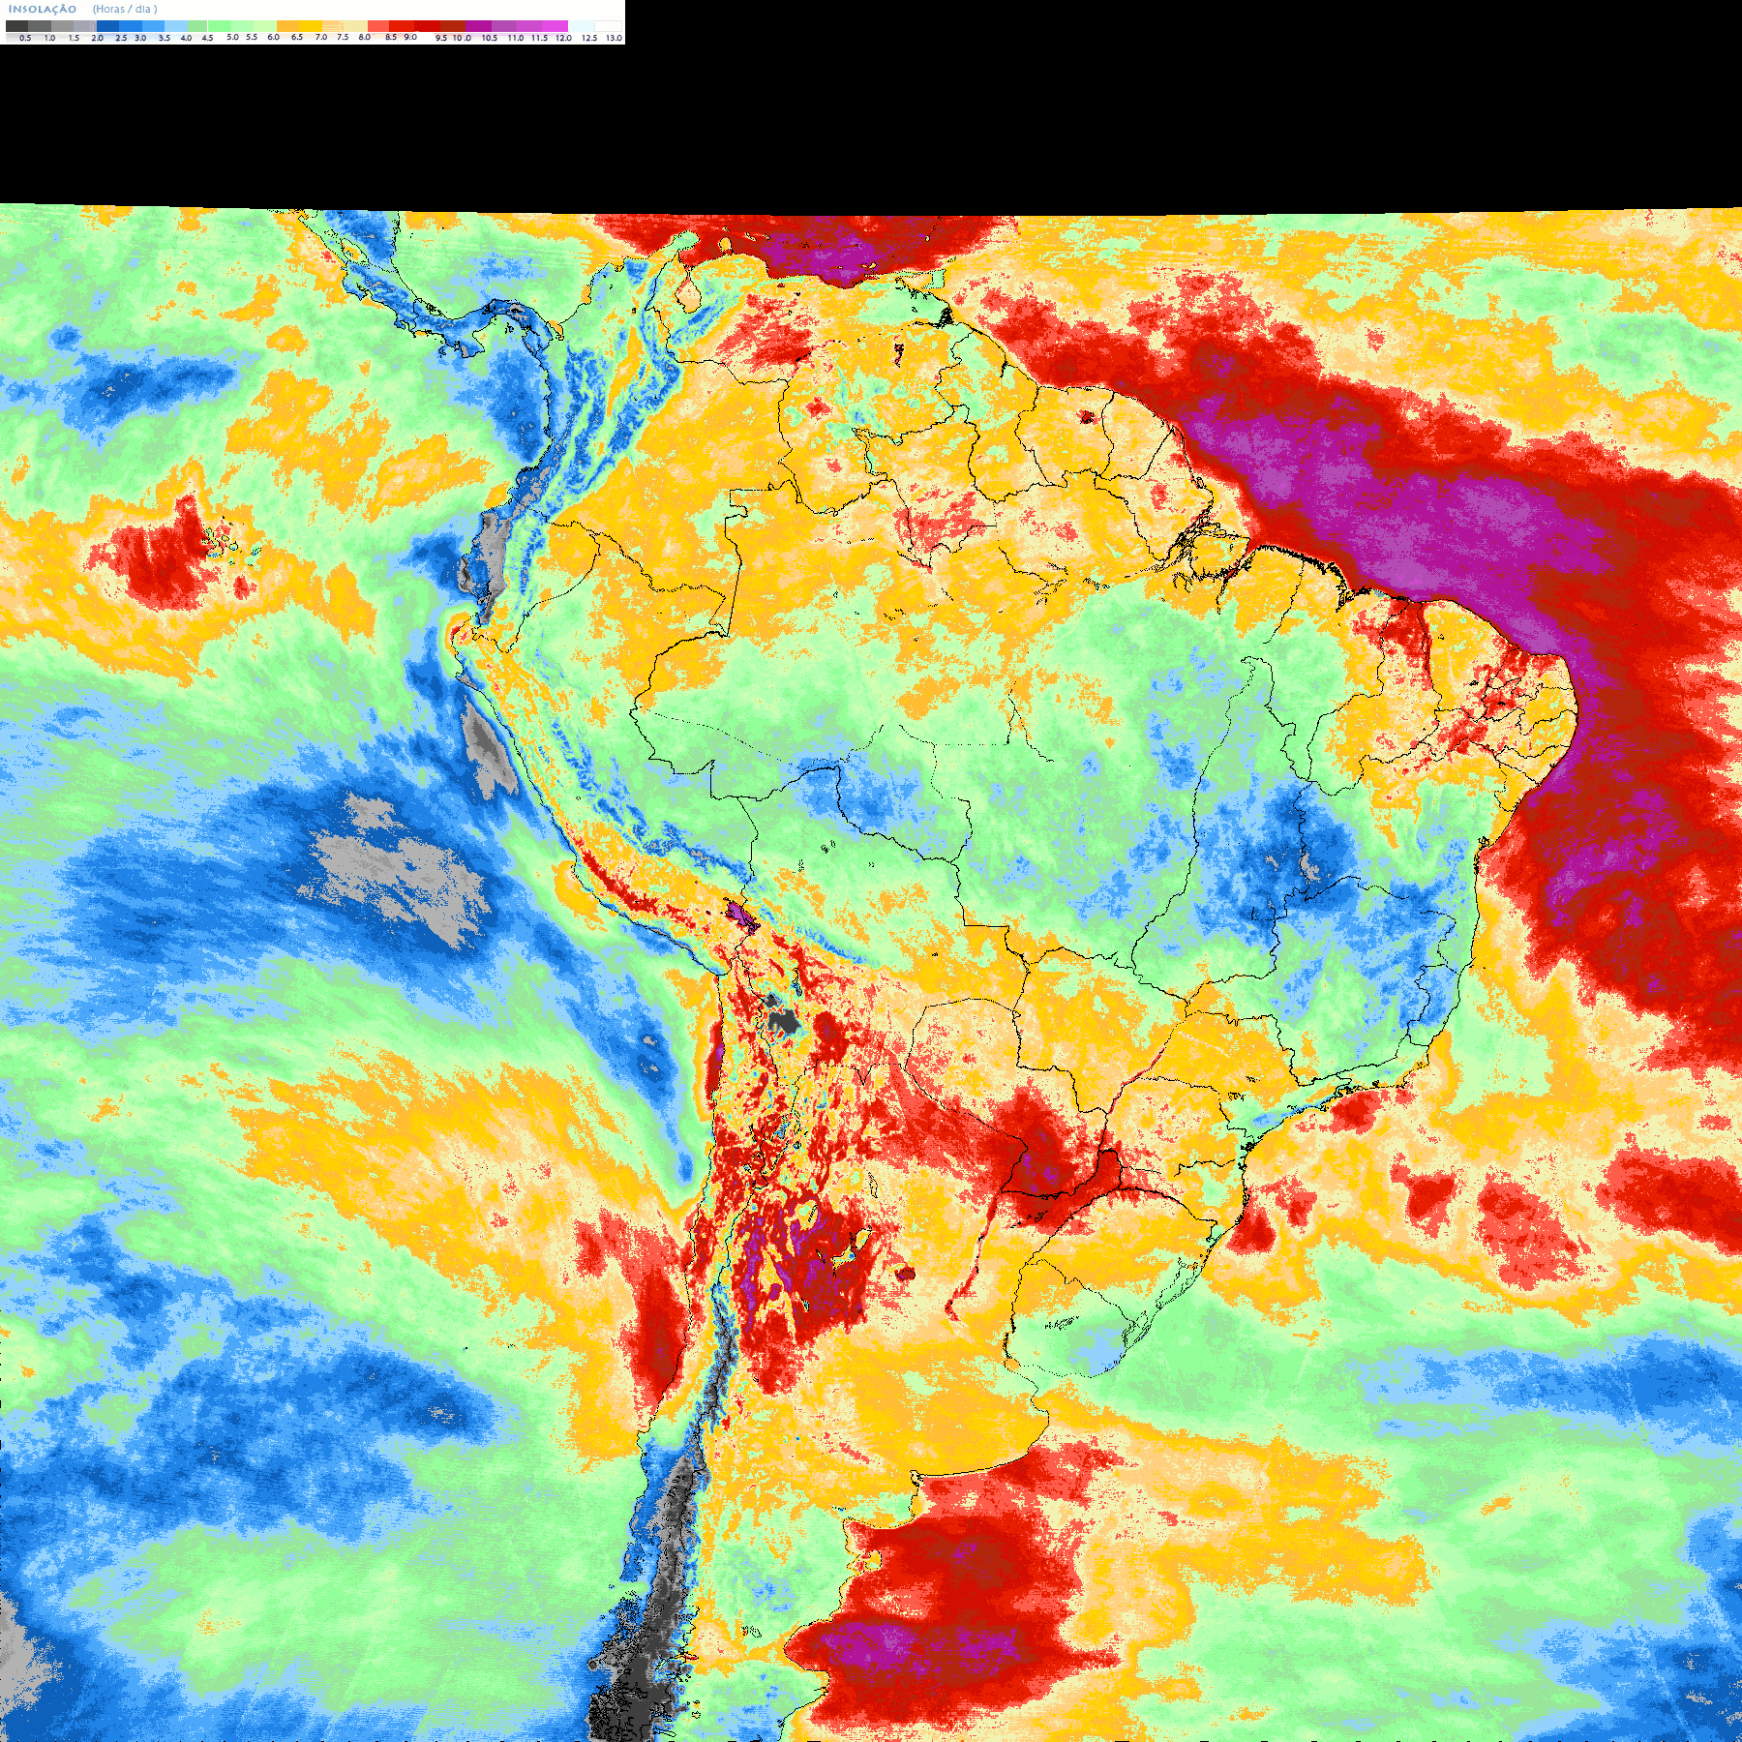This screenshot has height=1742, width=1742.
Task: Click the '2.0' legend value
Action: coord(98,38)
